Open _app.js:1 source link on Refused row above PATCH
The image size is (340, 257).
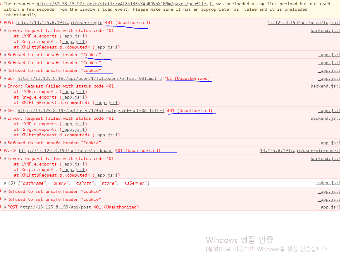(329, 143)
